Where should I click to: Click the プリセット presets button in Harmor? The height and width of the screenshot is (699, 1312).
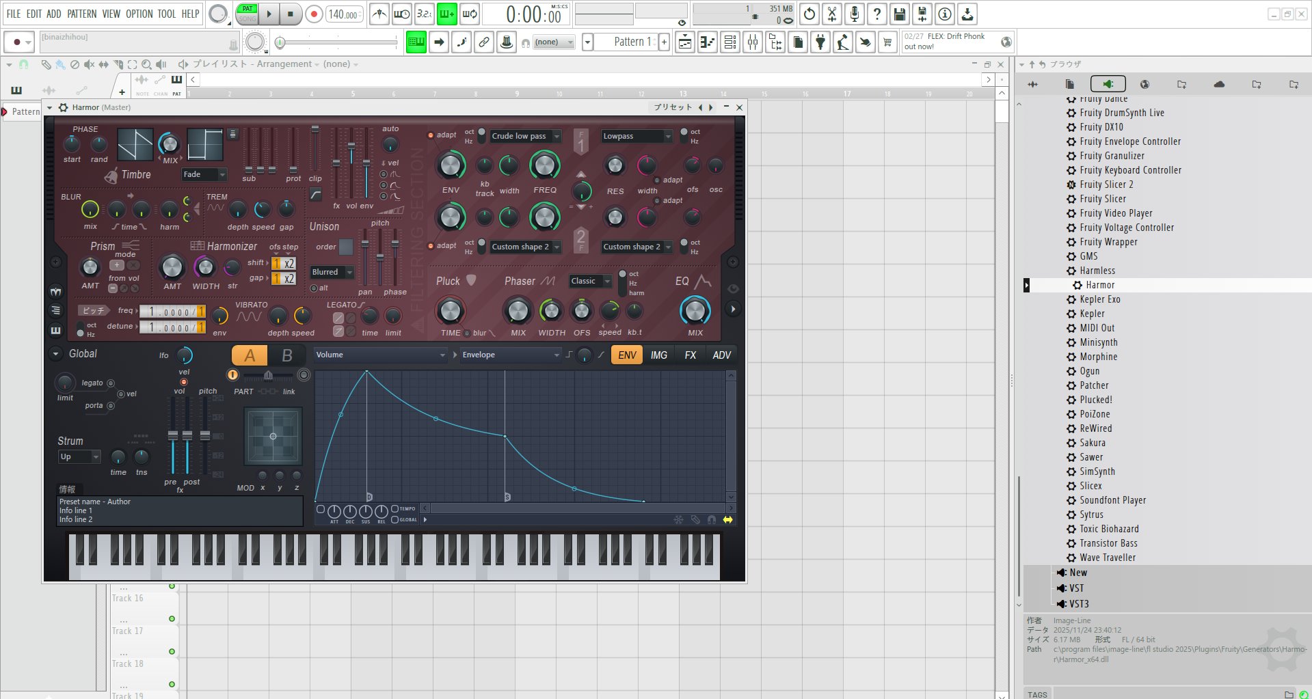(x=673, y=107)
